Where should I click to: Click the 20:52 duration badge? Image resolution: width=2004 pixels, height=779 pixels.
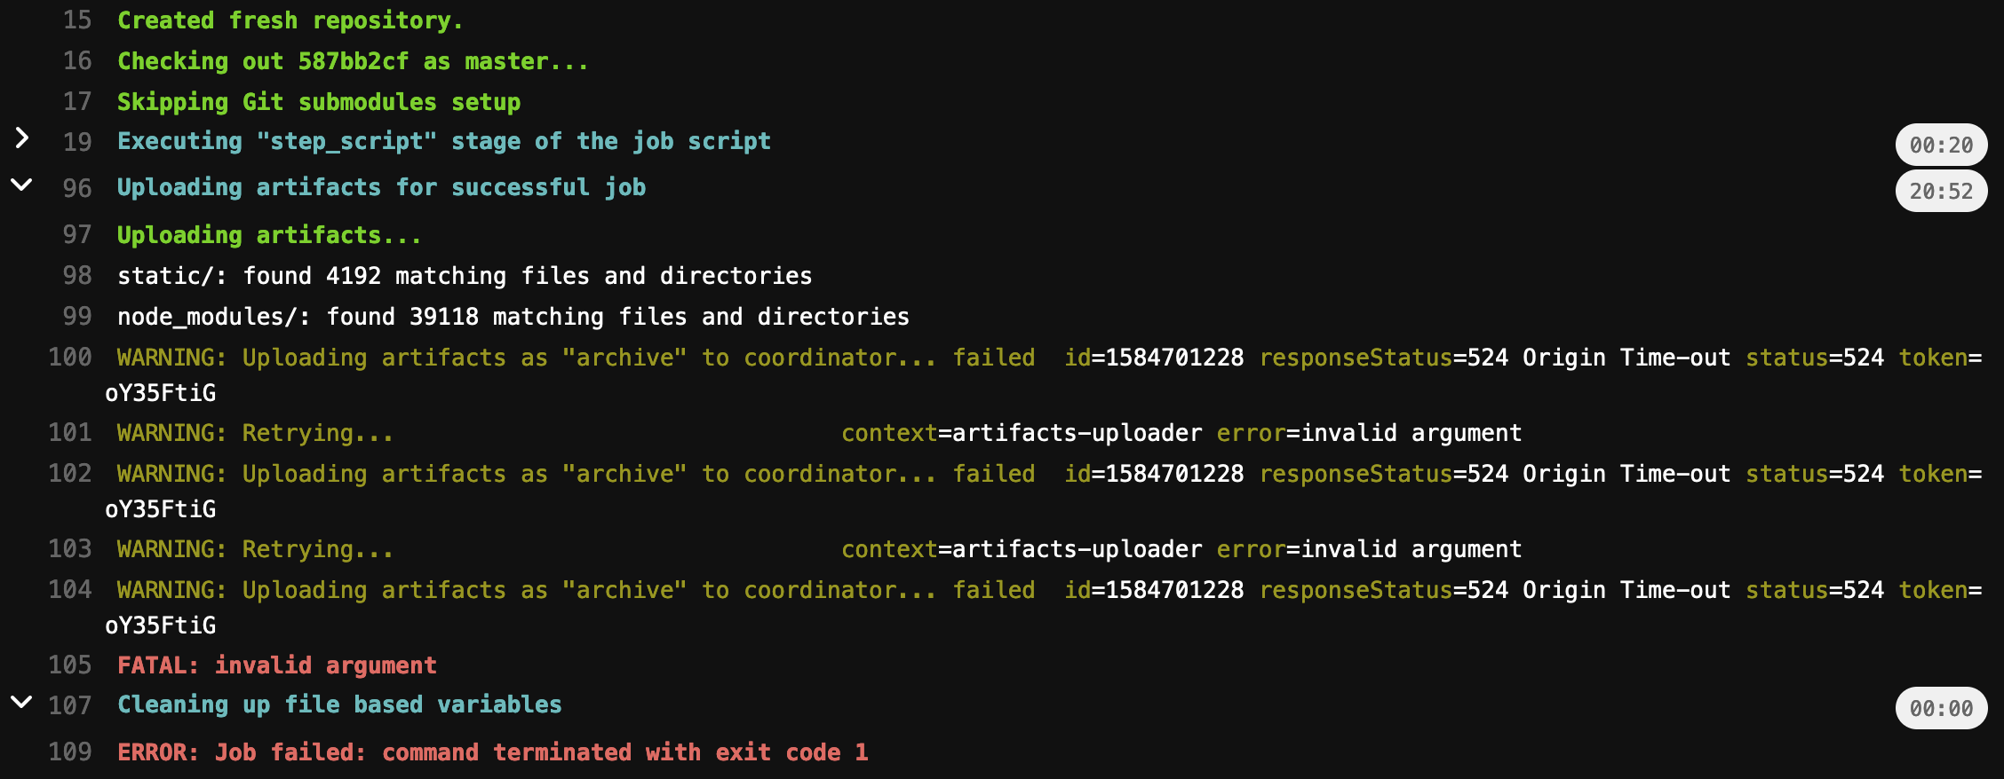coord(1941,191)
